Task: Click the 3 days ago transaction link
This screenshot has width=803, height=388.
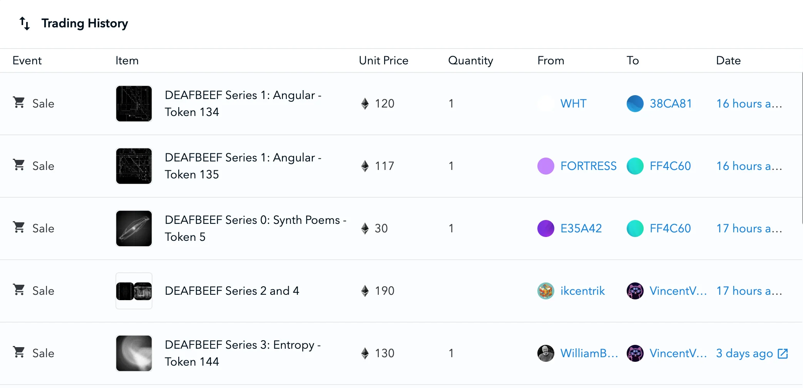Action: pos(744,353)
